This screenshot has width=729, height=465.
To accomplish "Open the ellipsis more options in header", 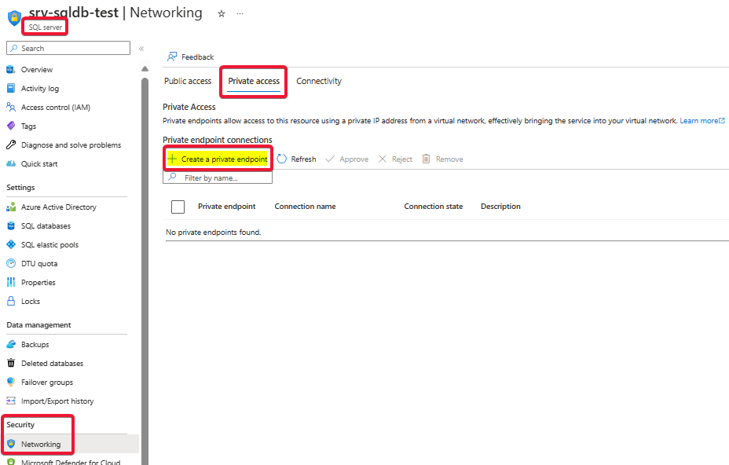I will point(240,13).
